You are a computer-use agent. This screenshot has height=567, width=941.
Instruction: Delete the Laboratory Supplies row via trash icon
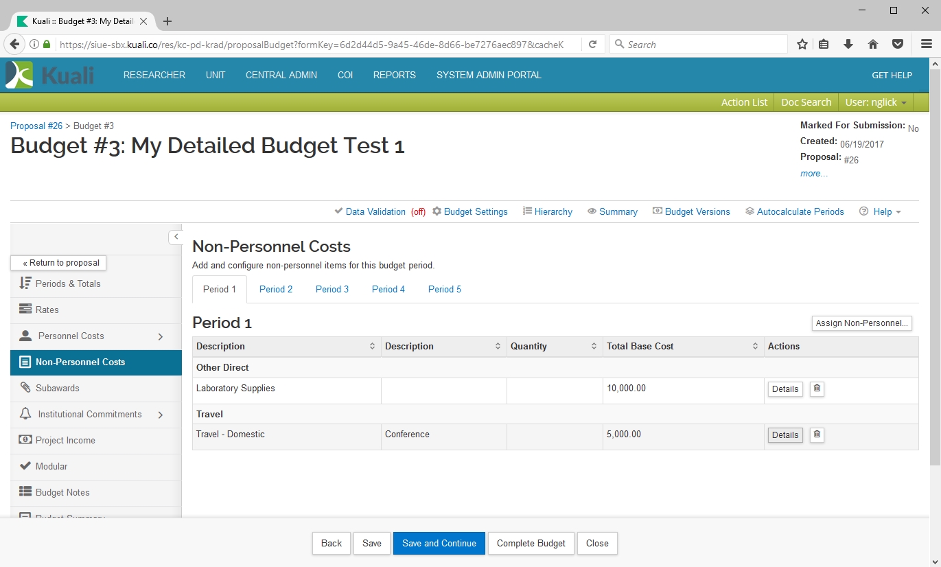[817, 389]
